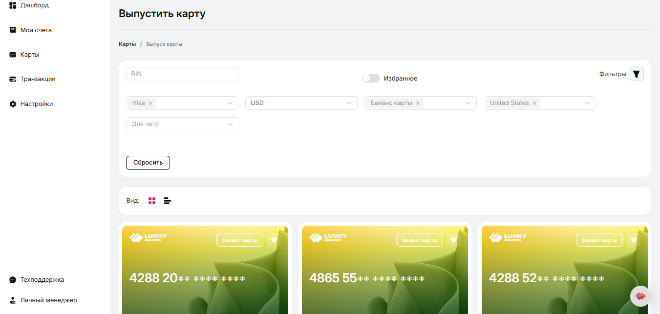The height and width of the screenshot is (314, 660).
Task: Click Баланс карты badge on 4865 55 card
Action: (x=420, y=240)
